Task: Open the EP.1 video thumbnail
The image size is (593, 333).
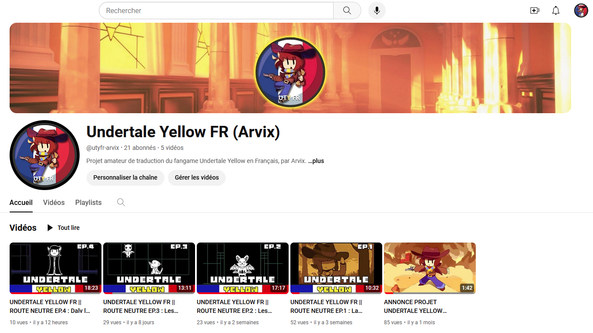Action: pos(336,268)
